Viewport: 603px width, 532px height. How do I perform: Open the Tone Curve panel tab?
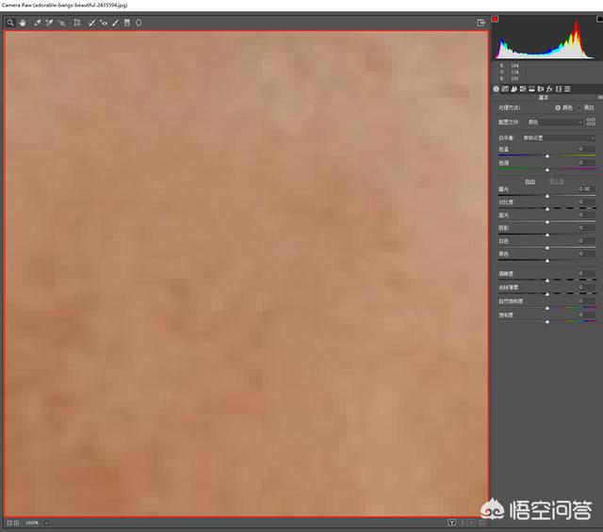coord(505,89)
